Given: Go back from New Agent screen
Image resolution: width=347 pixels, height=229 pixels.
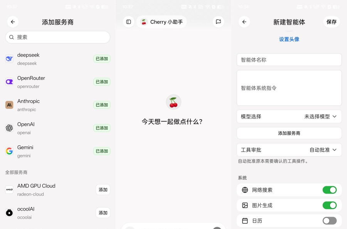Looking at the screenshot, I should [244, 22].
